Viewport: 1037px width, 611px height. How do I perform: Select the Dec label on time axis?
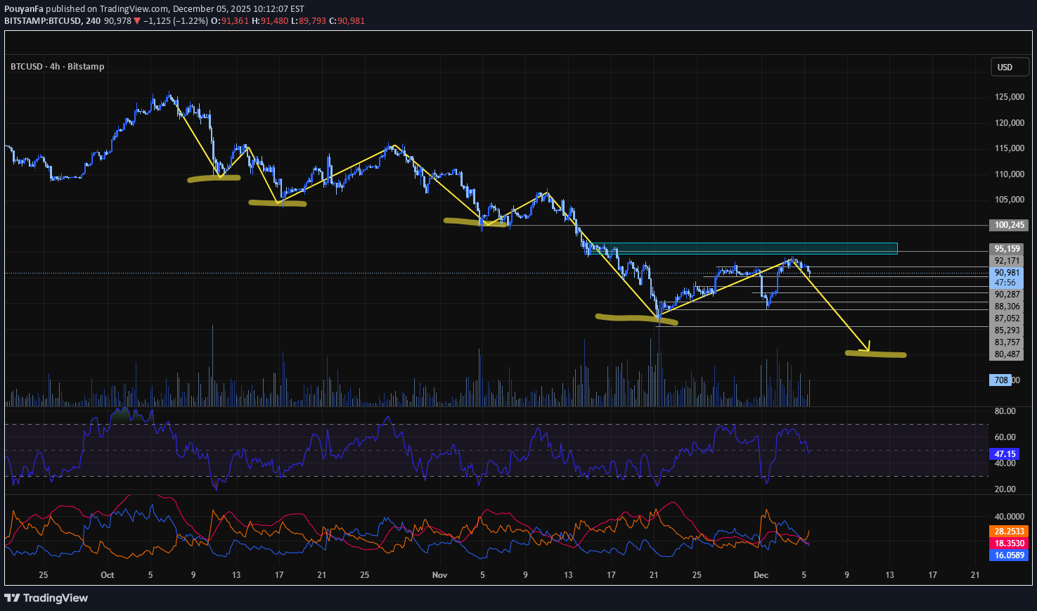pyautogui.click(x=761, y=575)
